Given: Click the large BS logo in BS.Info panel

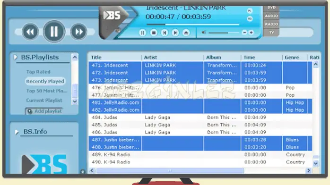Looking at the screenshot, I should pyautogui.click(x=44, y=164).
